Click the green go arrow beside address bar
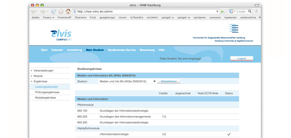This screenshot has height=138, width=291. tap(223, 11)
